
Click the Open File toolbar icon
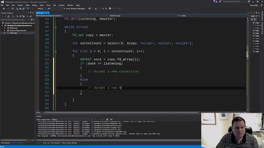(x=17, y=9)
